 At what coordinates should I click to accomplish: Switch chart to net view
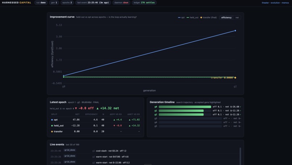tap(237, 17)
